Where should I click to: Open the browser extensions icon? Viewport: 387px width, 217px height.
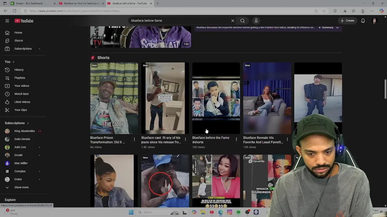click(335, 11)
